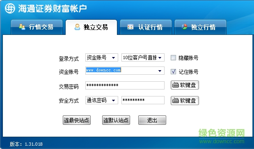Open the 通讯密码 security method dropdown
Image resolution: width=254 pixels, height=149 pixels.
click(102, 100)
